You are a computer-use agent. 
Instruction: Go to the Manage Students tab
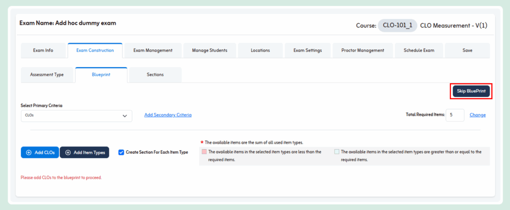pos(210,50)
